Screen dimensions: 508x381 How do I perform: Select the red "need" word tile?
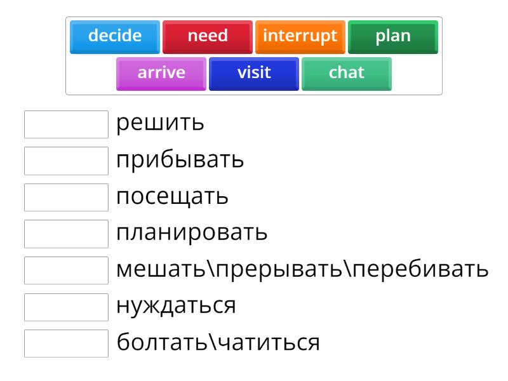pyautogui.click(x=208, y=36)
